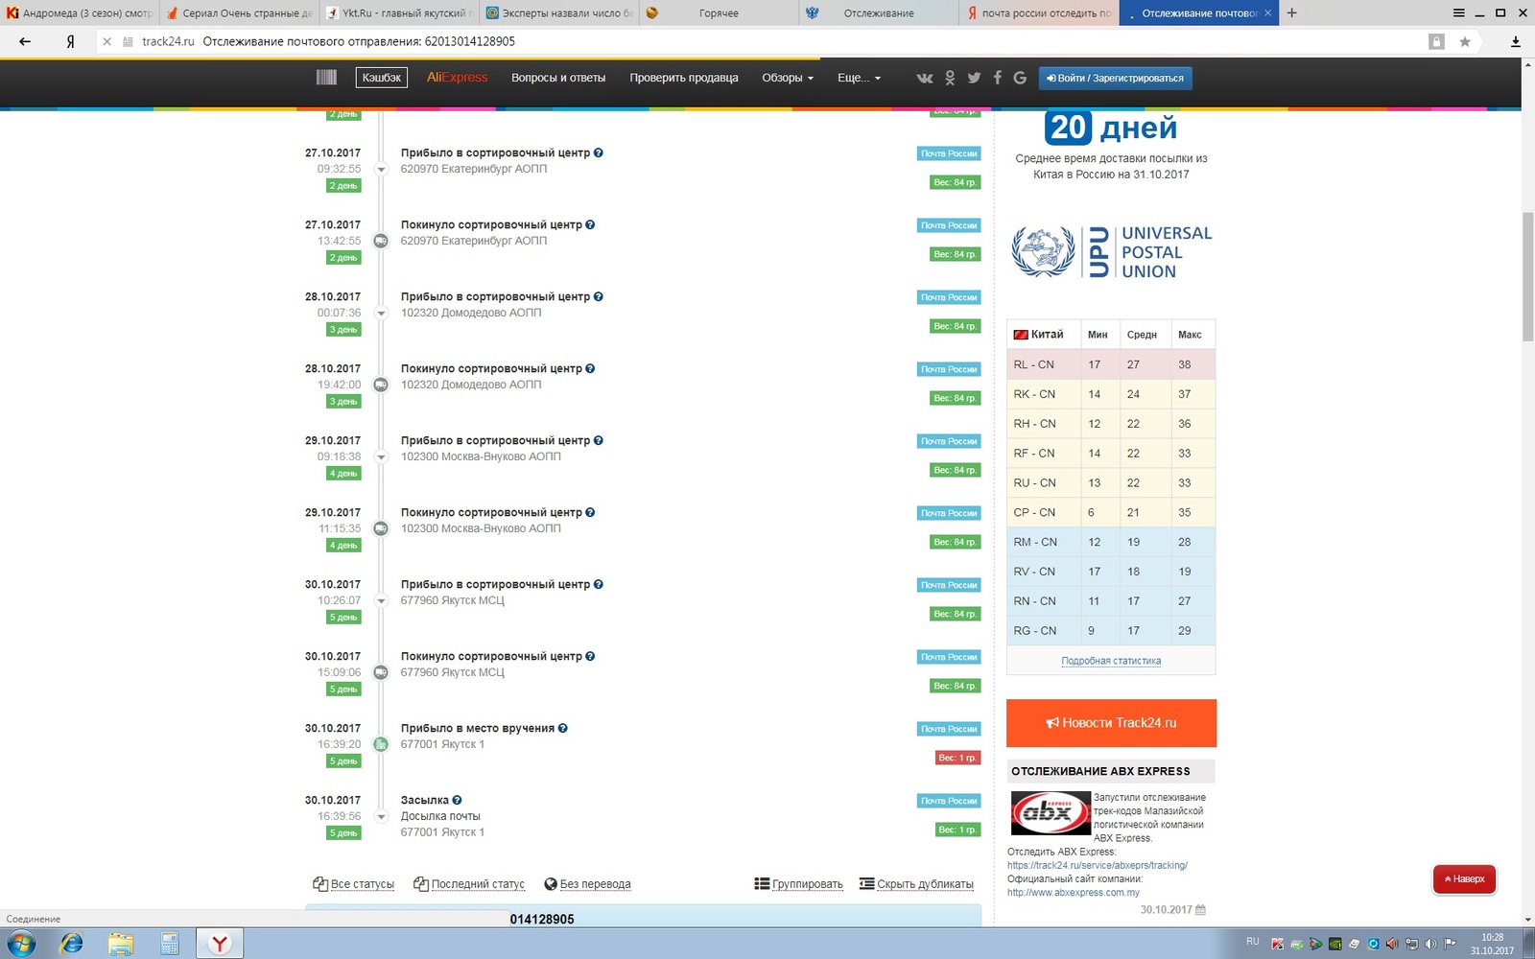Image resolution: width=1535 pixels, height=959 pixels.
Task: Click the protect lock icon in address bar
Action: 1436,41
